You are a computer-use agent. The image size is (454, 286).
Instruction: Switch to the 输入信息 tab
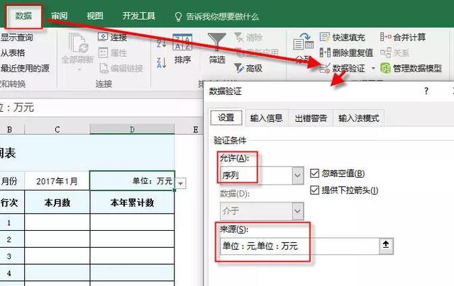(x=267, y=118)
